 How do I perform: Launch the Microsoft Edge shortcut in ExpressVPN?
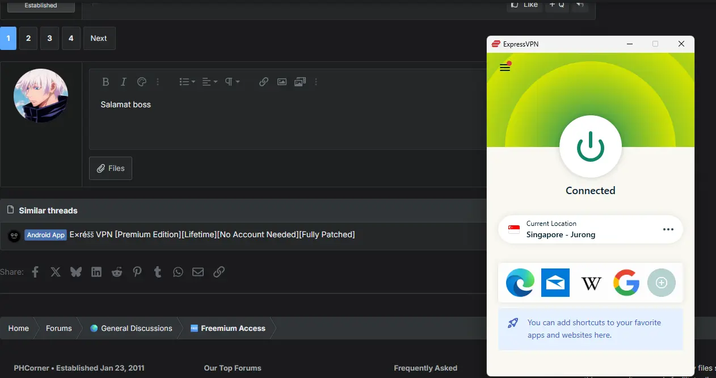pyautogui.click(x=520, y=282)
